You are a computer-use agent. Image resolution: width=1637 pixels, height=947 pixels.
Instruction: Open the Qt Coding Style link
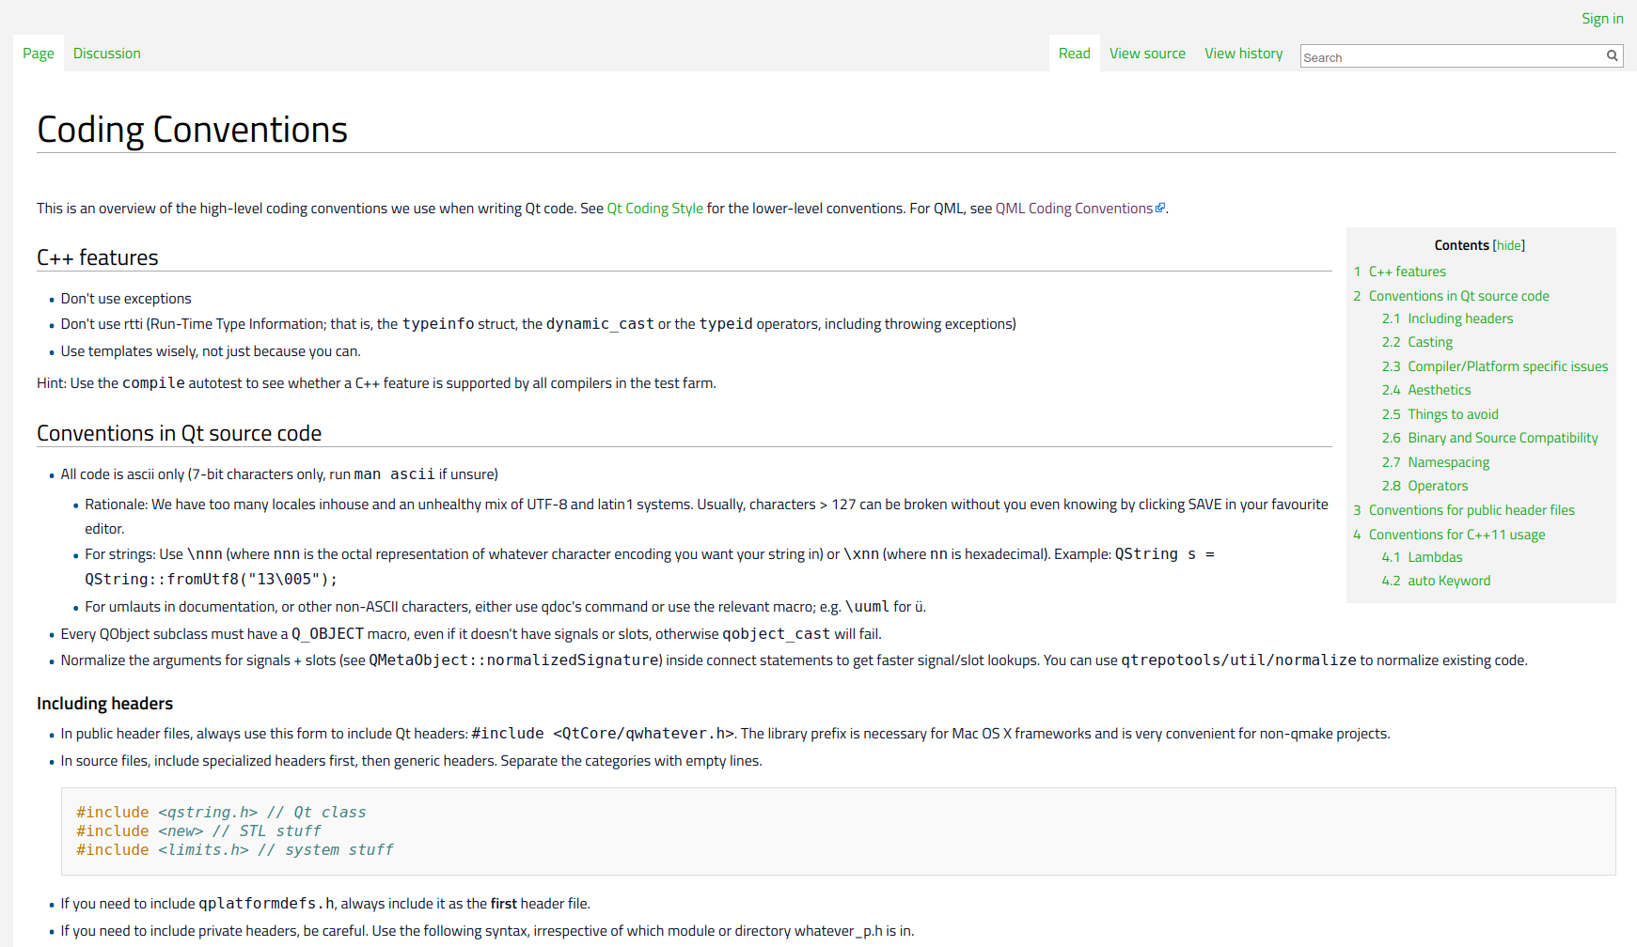(655, 209)
